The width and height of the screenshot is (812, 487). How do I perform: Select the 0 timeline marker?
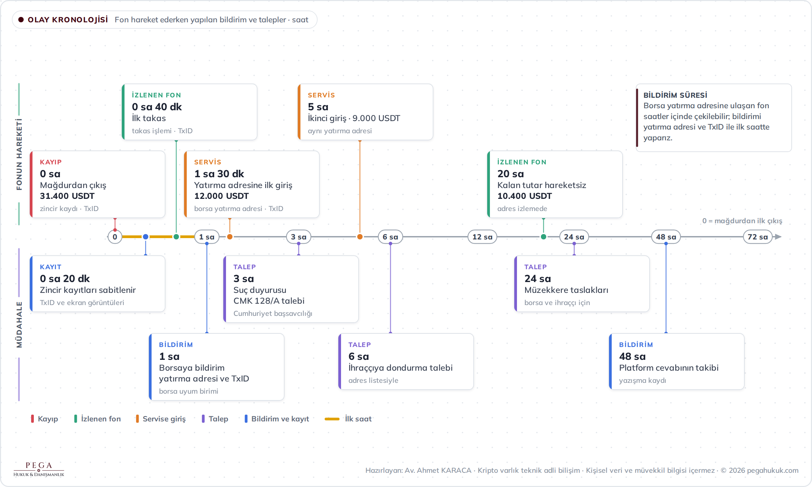115,237
